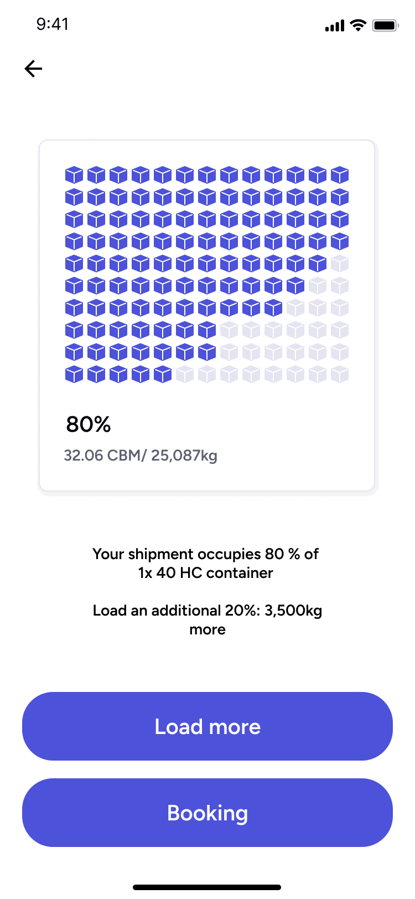Tap the battery status icon
Image resolution: width=415 pixels, height=899 pixels.
(x=386, y=25)
